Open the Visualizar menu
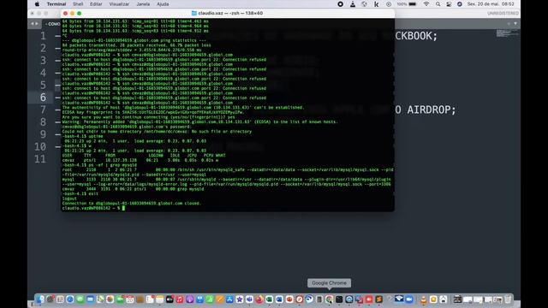This screenshot has width=548, height=308. click(x=119, y=4)
